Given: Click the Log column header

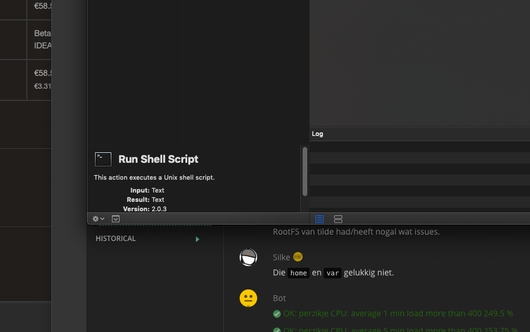Looking at the screenshot, I should (x=318, y=134).
